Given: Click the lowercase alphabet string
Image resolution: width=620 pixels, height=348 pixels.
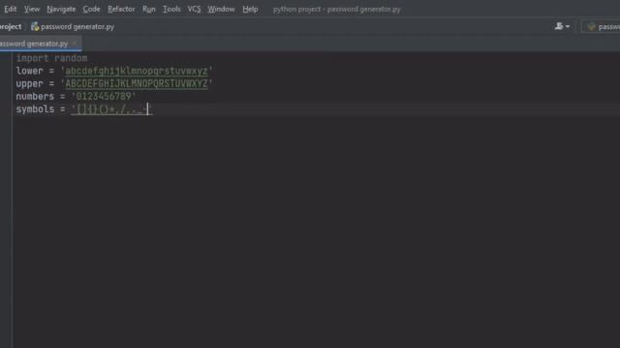Looking at the screenshot, I should pyautogui.click(x=137, y=71).
